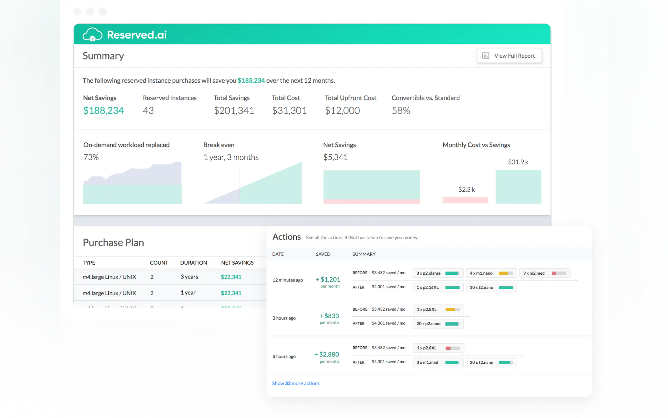This screenshot has width=668, height=418.
Task: Click the yellow-bar 1 x p2.8XL chip
Action: (438, 309)
